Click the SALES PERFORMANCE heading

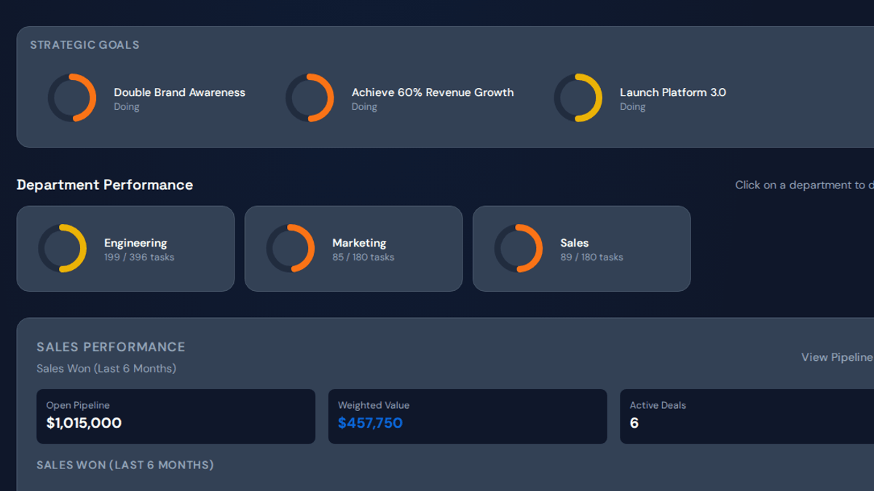[111, 347]
